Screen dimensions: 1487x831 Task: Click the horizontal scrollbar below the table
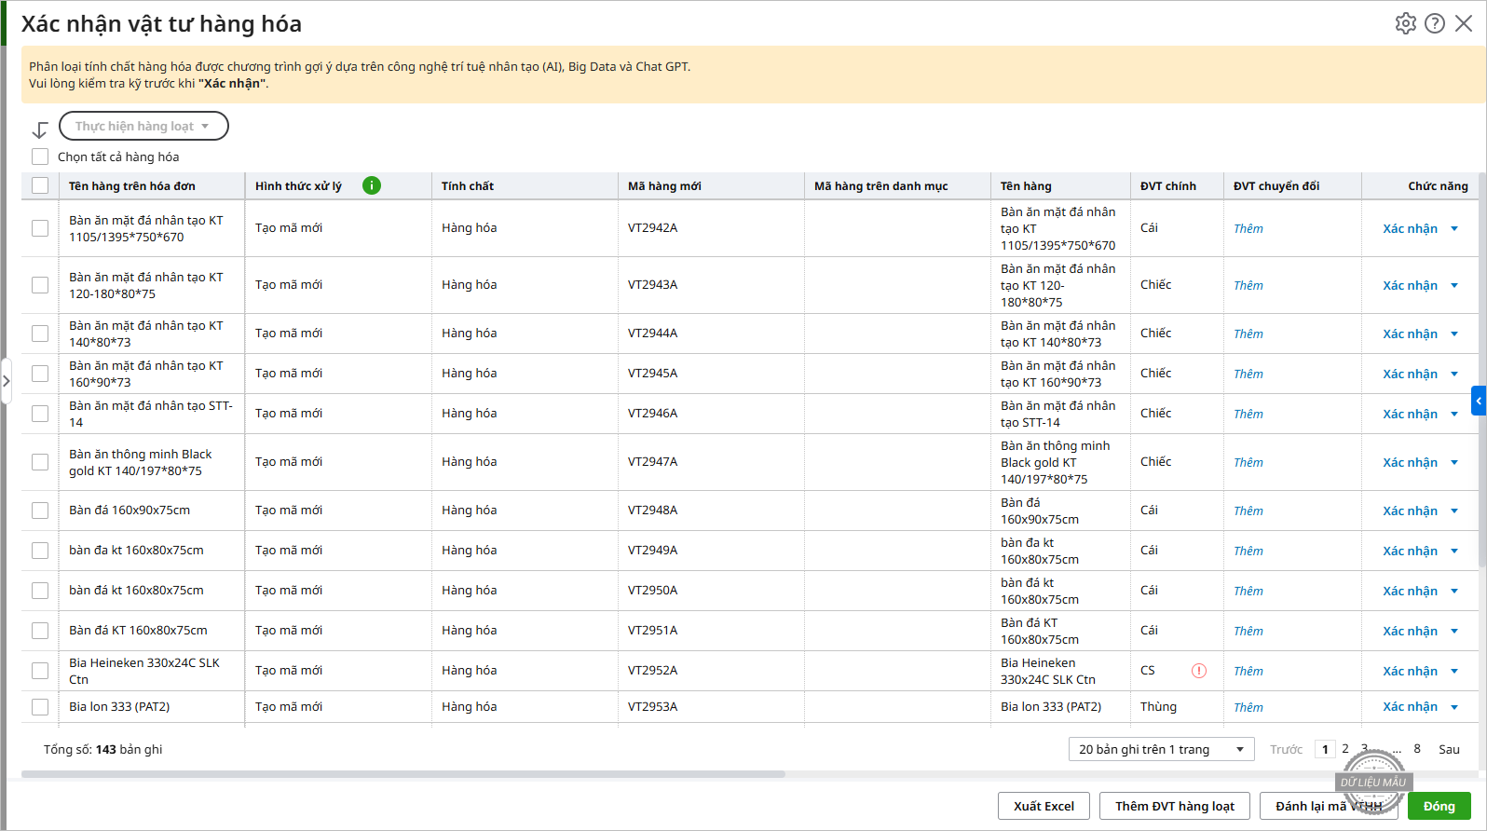pyautogui.click(x=402, y=774)
